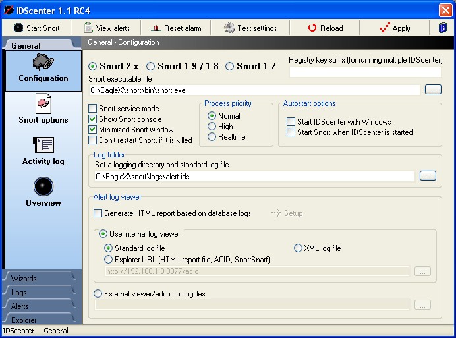Select High process priority
The height and width of the screenshot is (338, 456).
pyautogui.click(x=212, y=127)
